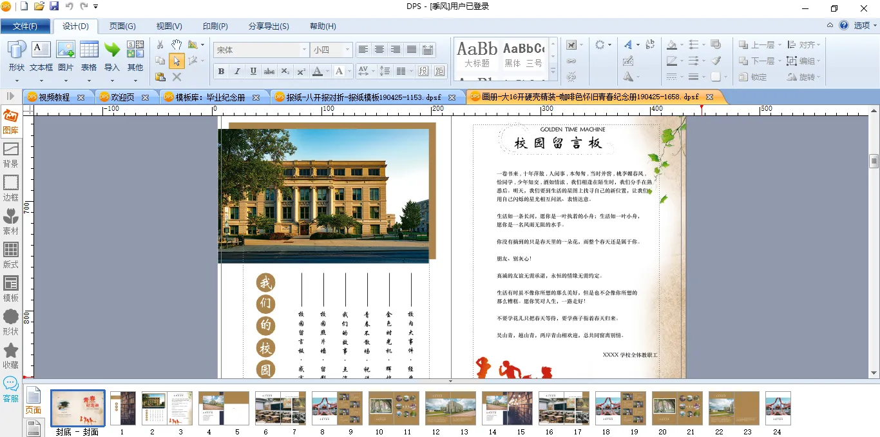Open the 背景 background sidebar panel
Screen dimensions: 880x437
pyautogui.click(x=11, y=155)
